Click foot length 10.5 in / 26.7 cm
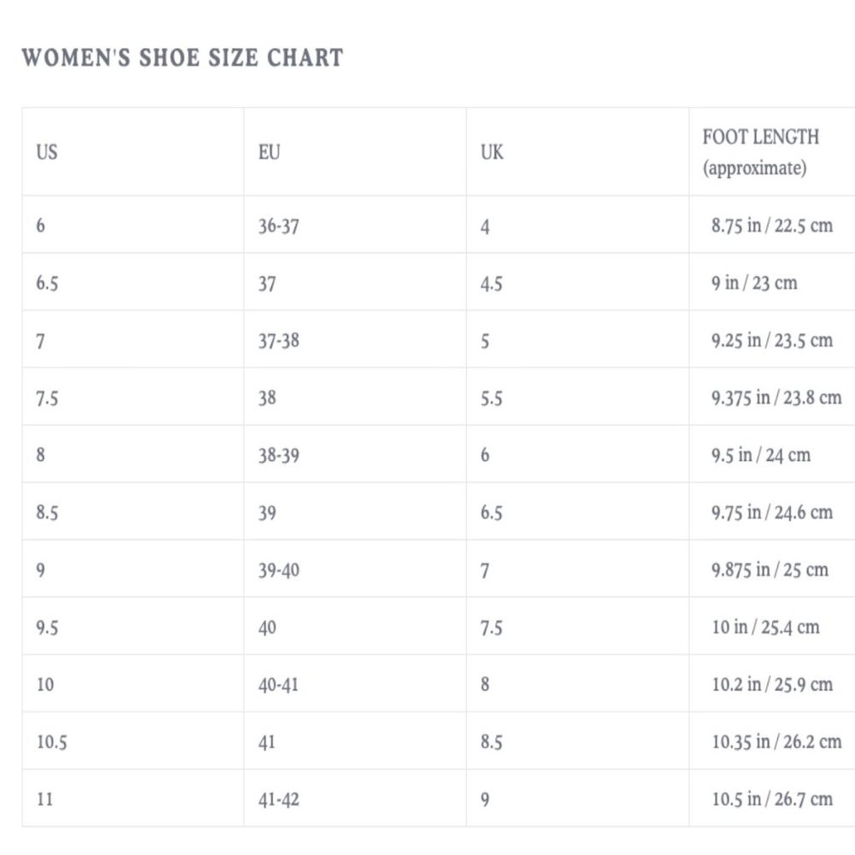This screenshot has height=855, width=855. [772, 799]
